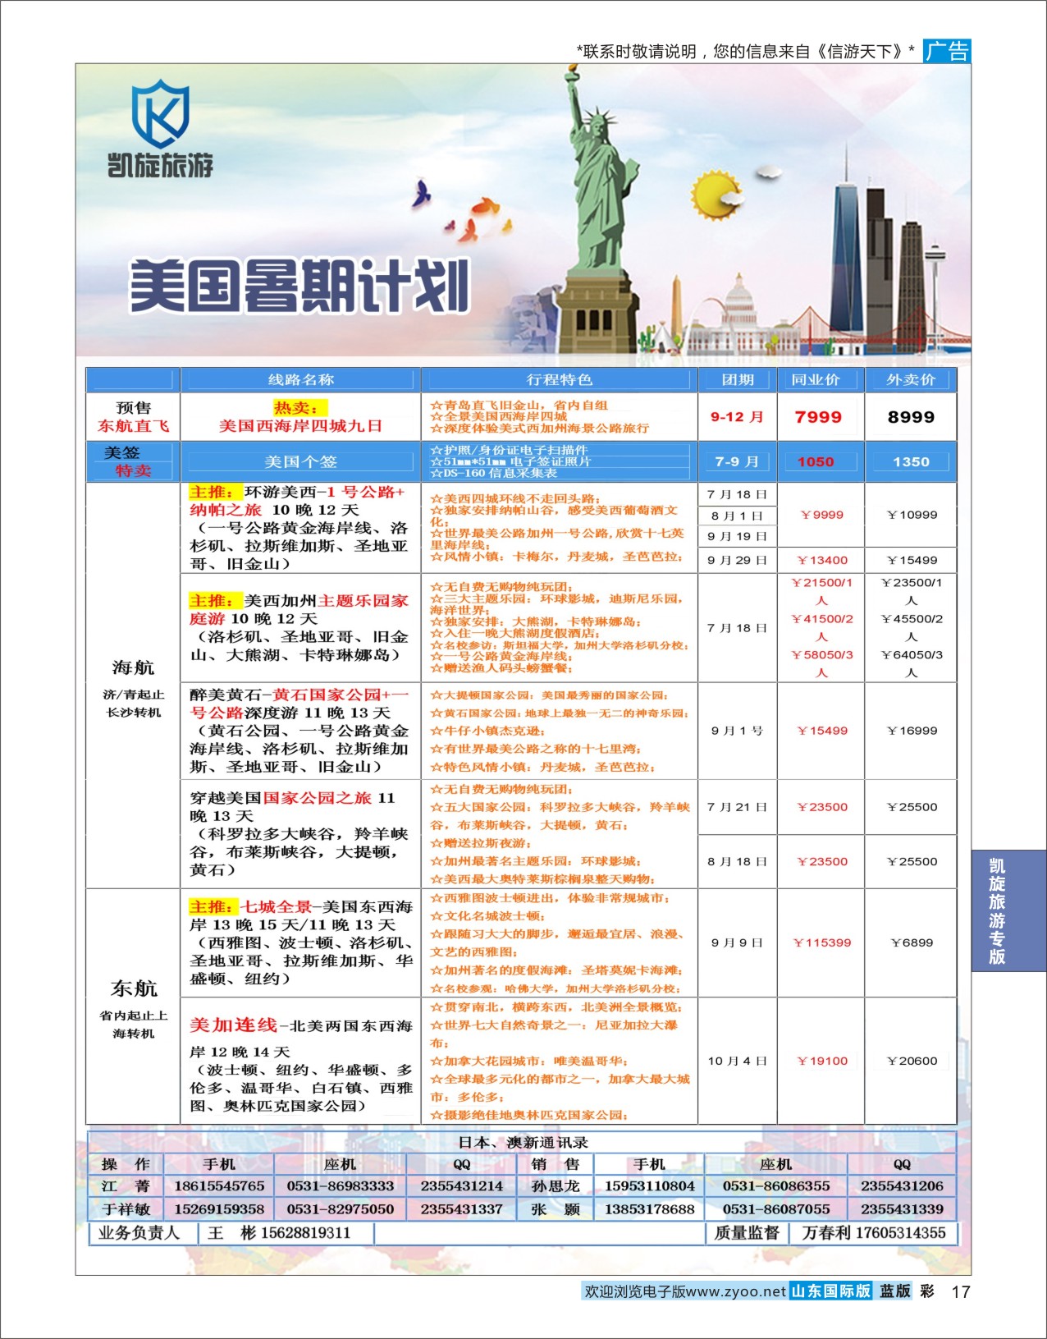Viewport: 1047px width, 1339px height.
Task: Select the '行程特色' column header
Action: (x=559, y=379)
